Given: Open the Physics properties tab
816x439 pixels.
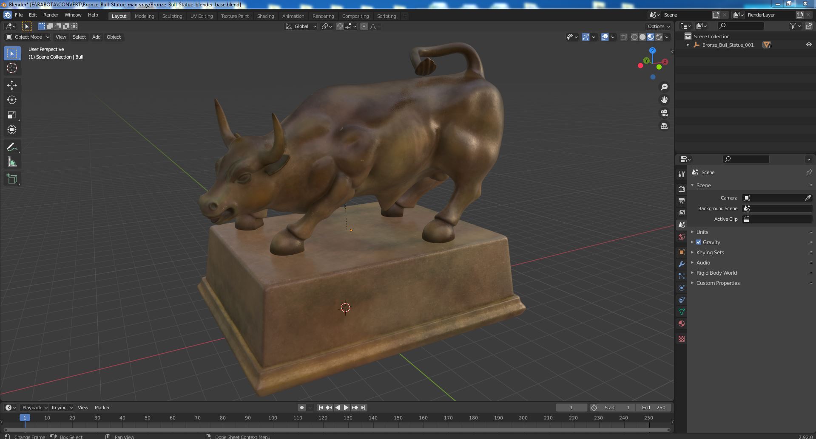Looking at the screenshot, I should (x=682, y=288).
